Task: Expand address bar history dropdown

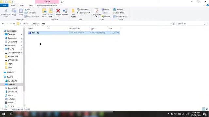Action: pos(171,24)
